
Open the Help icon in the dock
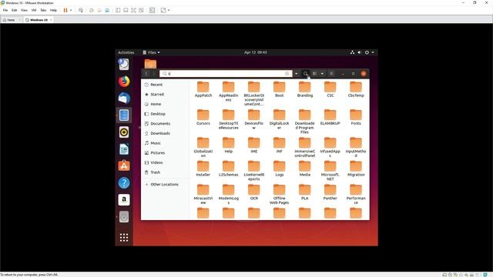[x=124, y=183]
